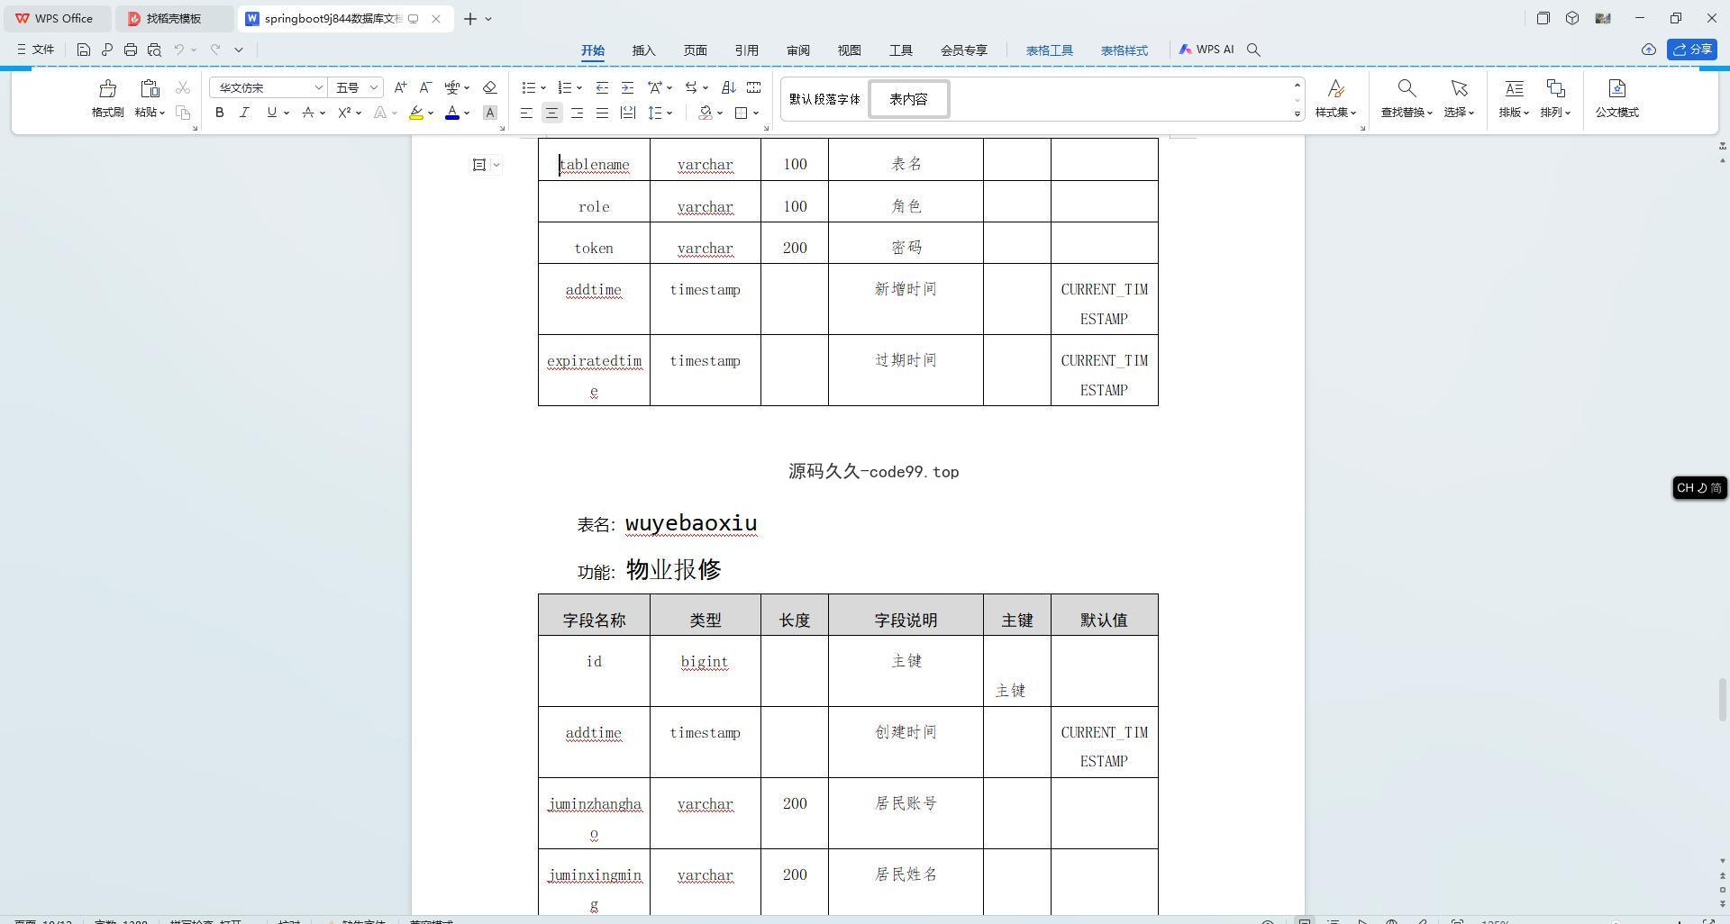Switch to the 找稻壳模板 tab
The image size is (1730, 924).
[x=173, y=18]
